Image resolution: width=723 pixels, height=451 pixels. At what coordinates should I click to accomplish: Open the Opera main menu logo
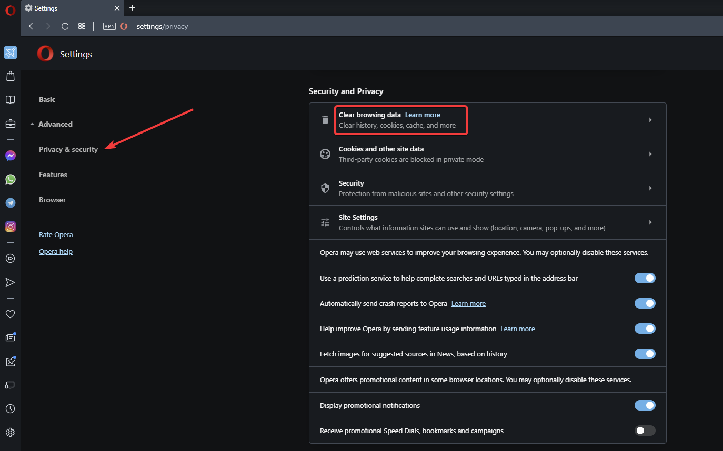click(10, 10)
